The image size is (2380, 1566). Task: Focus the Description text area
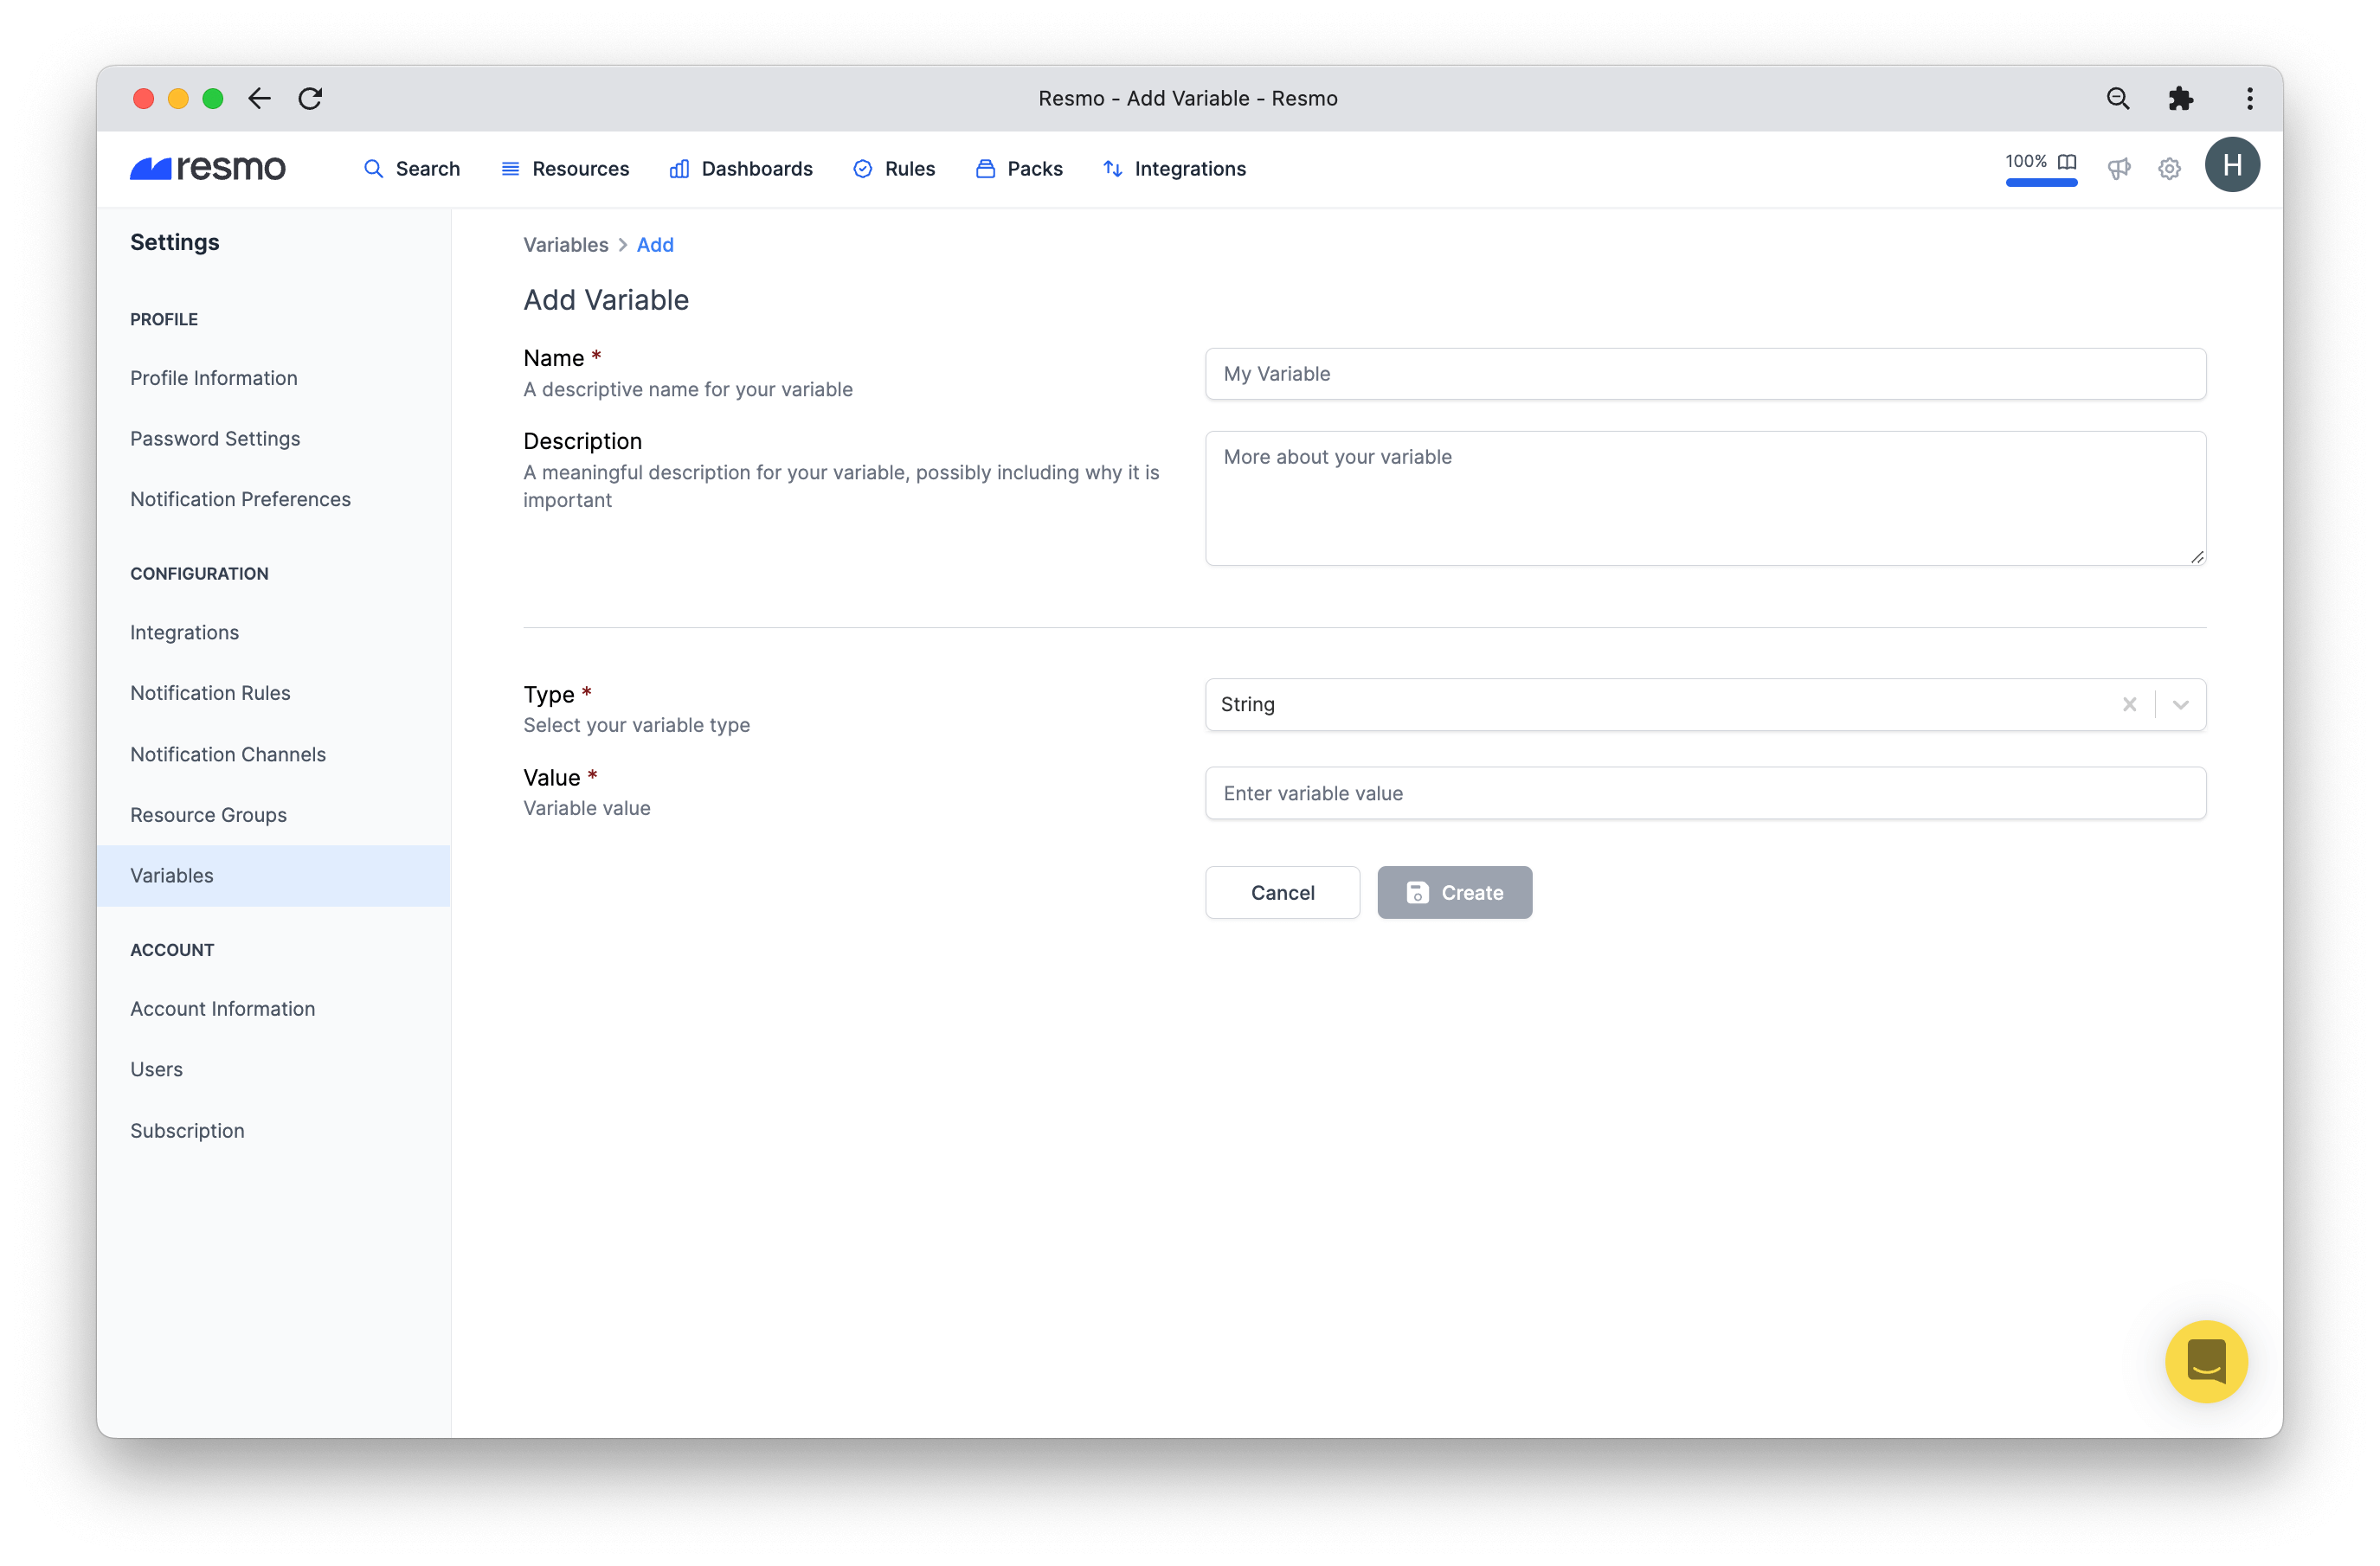(x=1705, y=498)
